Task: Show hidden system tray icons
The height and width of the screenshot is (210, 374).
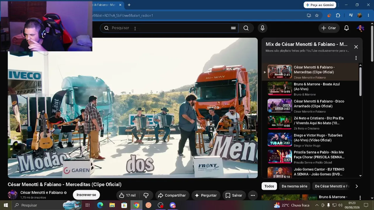Action: point(317,205)
